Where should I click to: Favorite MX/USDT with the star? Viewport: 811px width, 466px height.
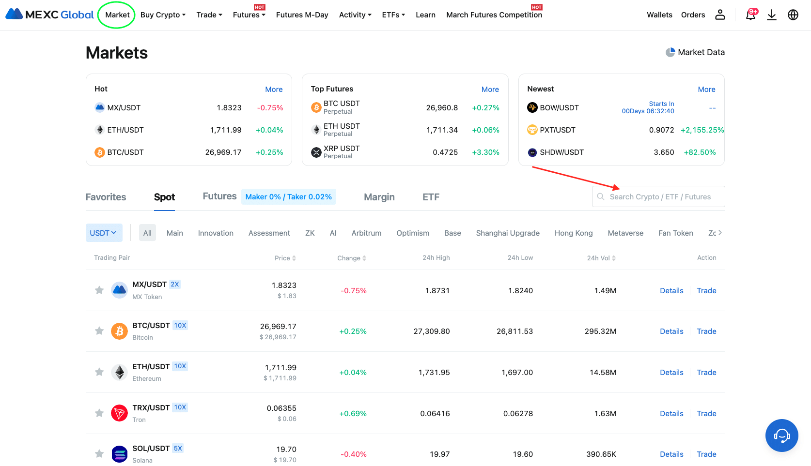(99, 290)
